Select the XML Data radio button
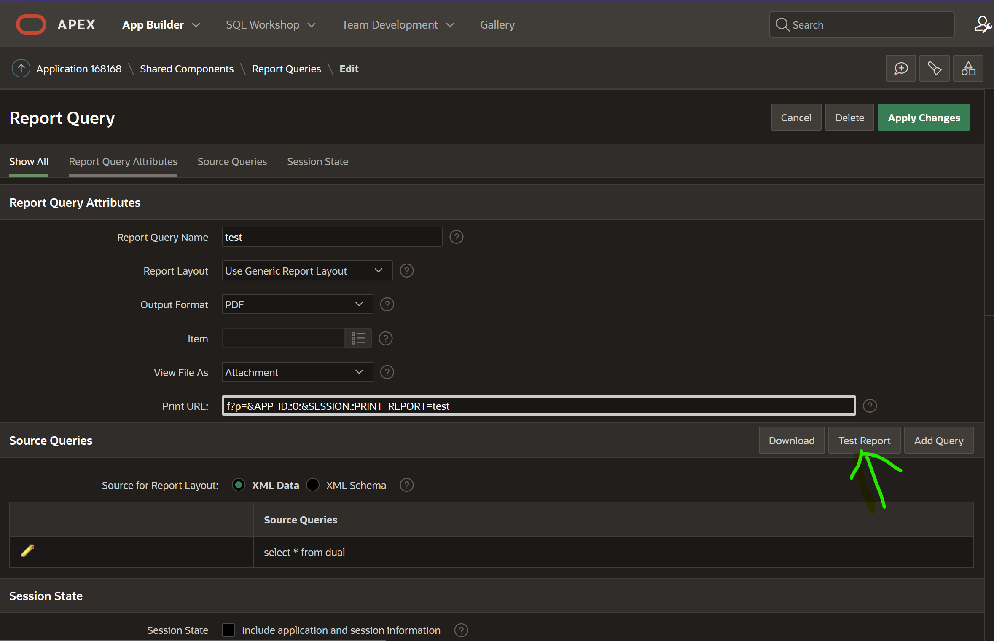 pos(239,485)
